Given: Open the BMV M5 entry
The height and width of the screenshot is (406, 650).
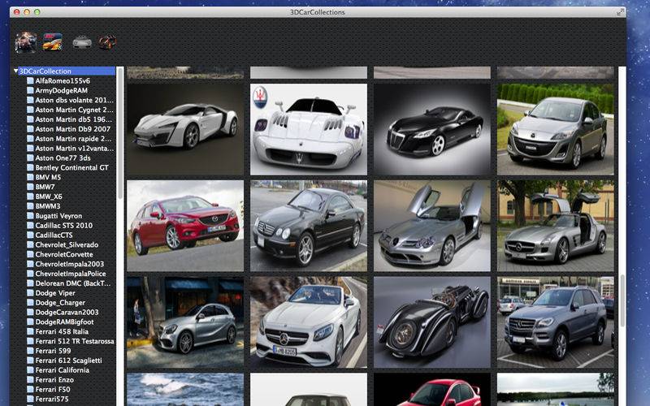Looking at the screenshot, I should click(x=48, y=177).
